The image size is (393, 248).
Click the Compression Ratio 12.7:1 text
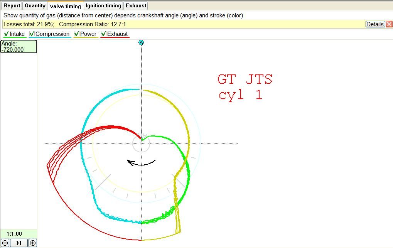click(x=93, y=24)
